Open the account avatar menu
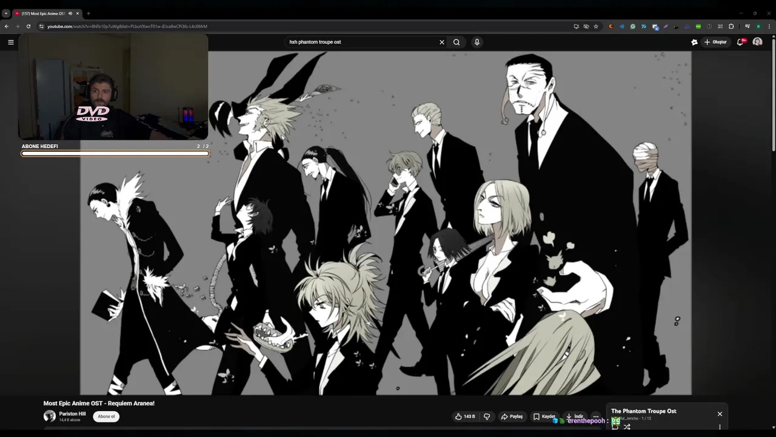Image resolution: width=776 pixels, height=437 pixels. [757, 42]
